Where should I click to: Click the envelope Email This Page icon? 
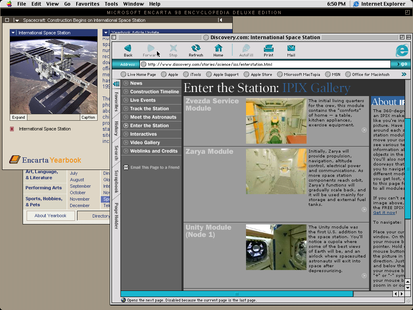pos(126,168)
